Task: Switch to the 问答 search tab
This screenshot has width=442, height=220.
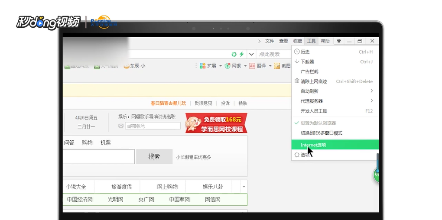Action: click(69, 143)
